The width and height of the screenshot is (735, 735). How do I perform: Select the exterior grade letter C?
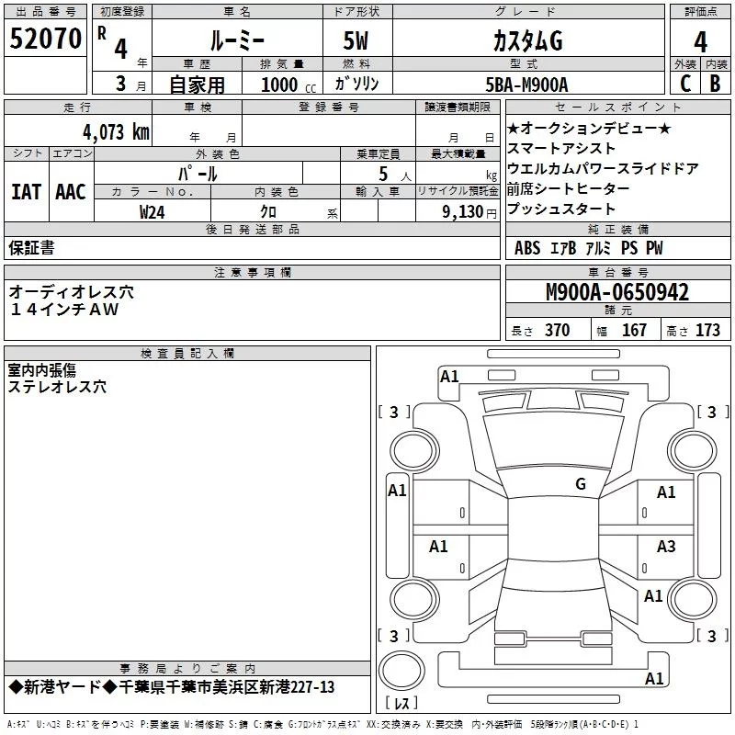(684, 84)
